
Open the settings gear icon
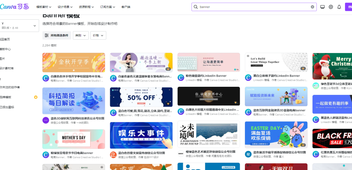[331, 7]
